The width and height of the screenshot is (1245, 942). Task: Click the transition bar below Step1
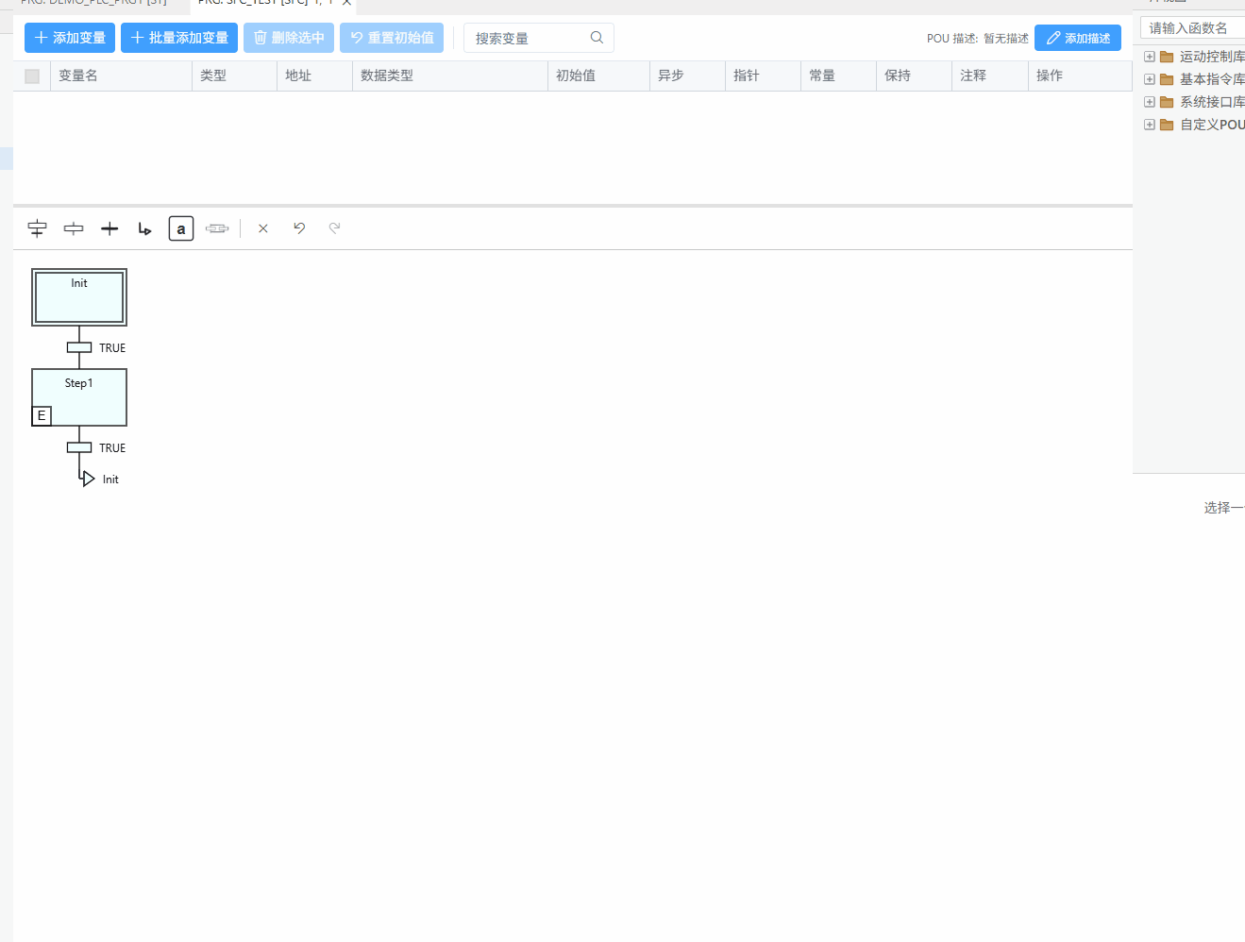pos(79,447)
